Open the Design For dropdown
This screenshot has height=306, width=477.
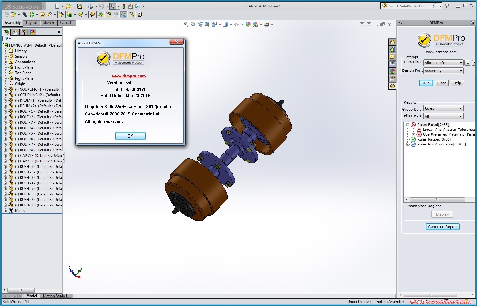[x=443, y=71]
